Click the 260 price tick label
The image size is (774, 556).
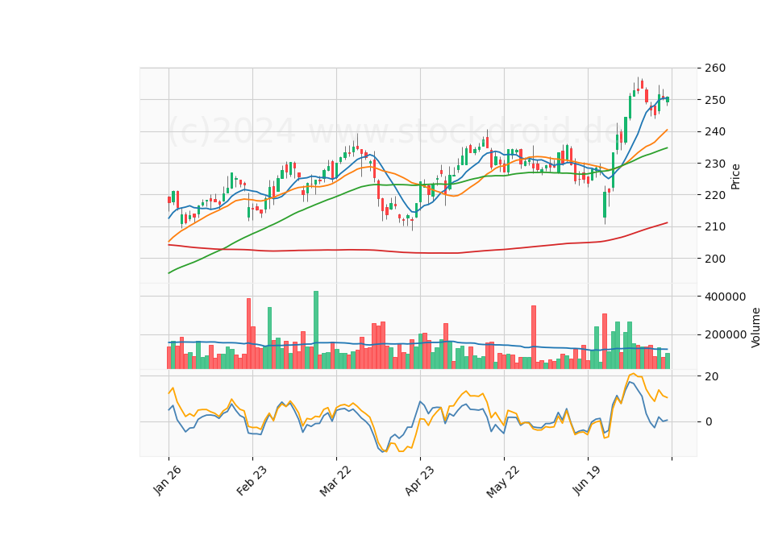(x=715, y=68)
